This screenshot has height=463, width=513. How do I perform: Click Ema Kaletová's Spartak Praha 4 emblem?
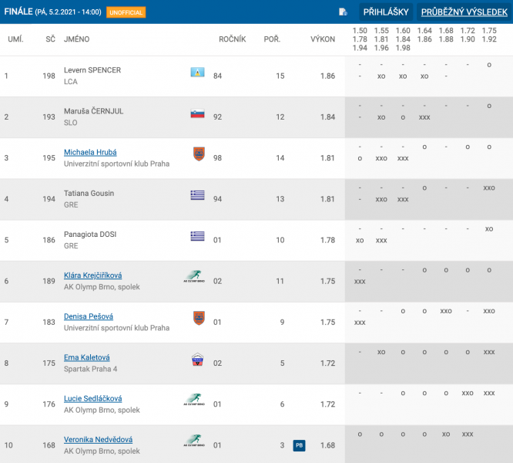tap(198, 360)
